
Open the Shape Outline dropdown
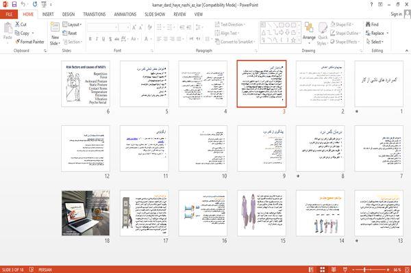[x=345, y=33]
